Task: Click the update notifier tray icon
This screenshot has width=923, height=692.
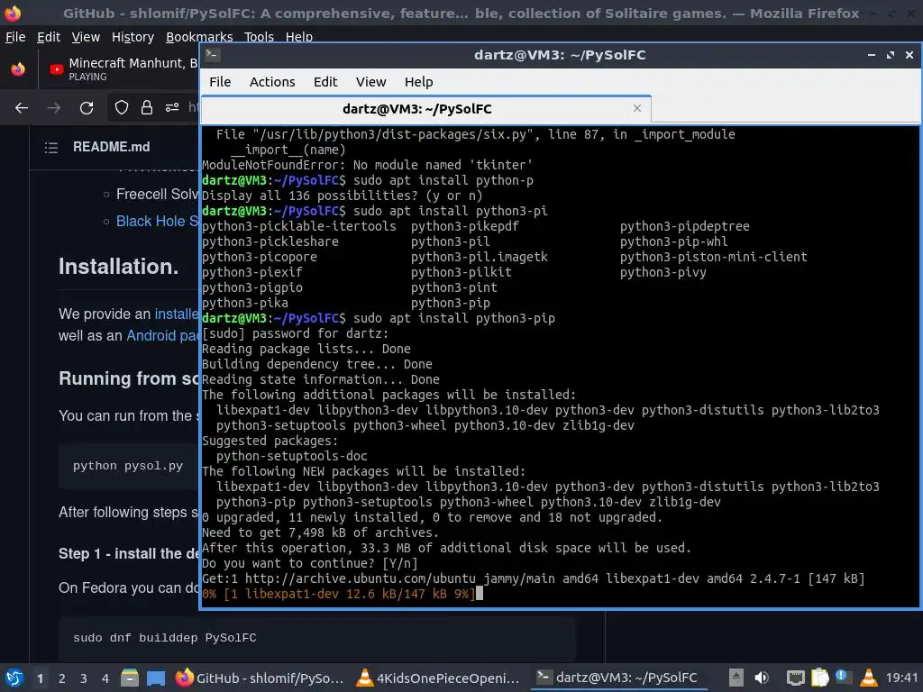Action: [843, 678]
